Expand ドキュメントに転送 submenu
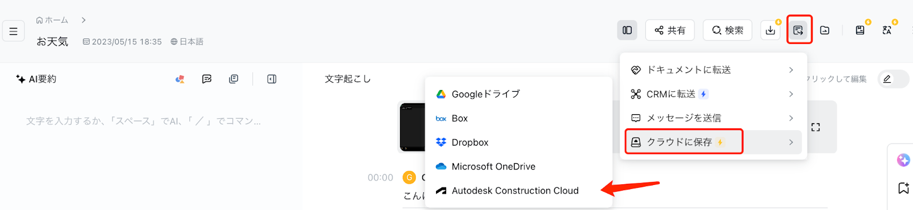The image size is (913, 210). [x=713, y=70]
